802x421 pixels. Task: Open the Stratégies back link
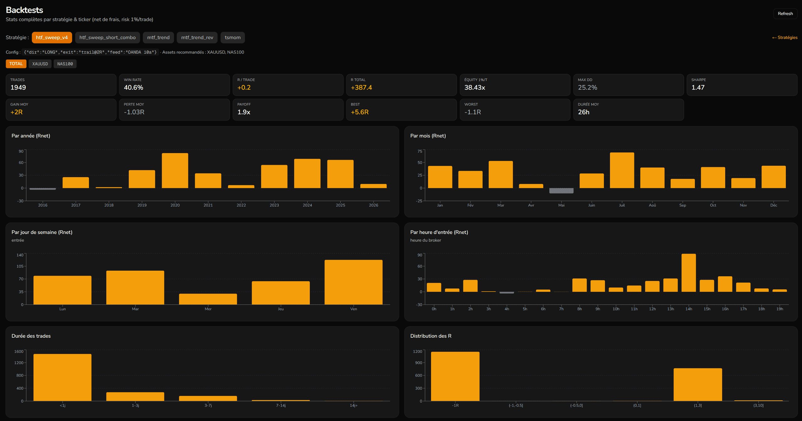(x=784, y=37)
